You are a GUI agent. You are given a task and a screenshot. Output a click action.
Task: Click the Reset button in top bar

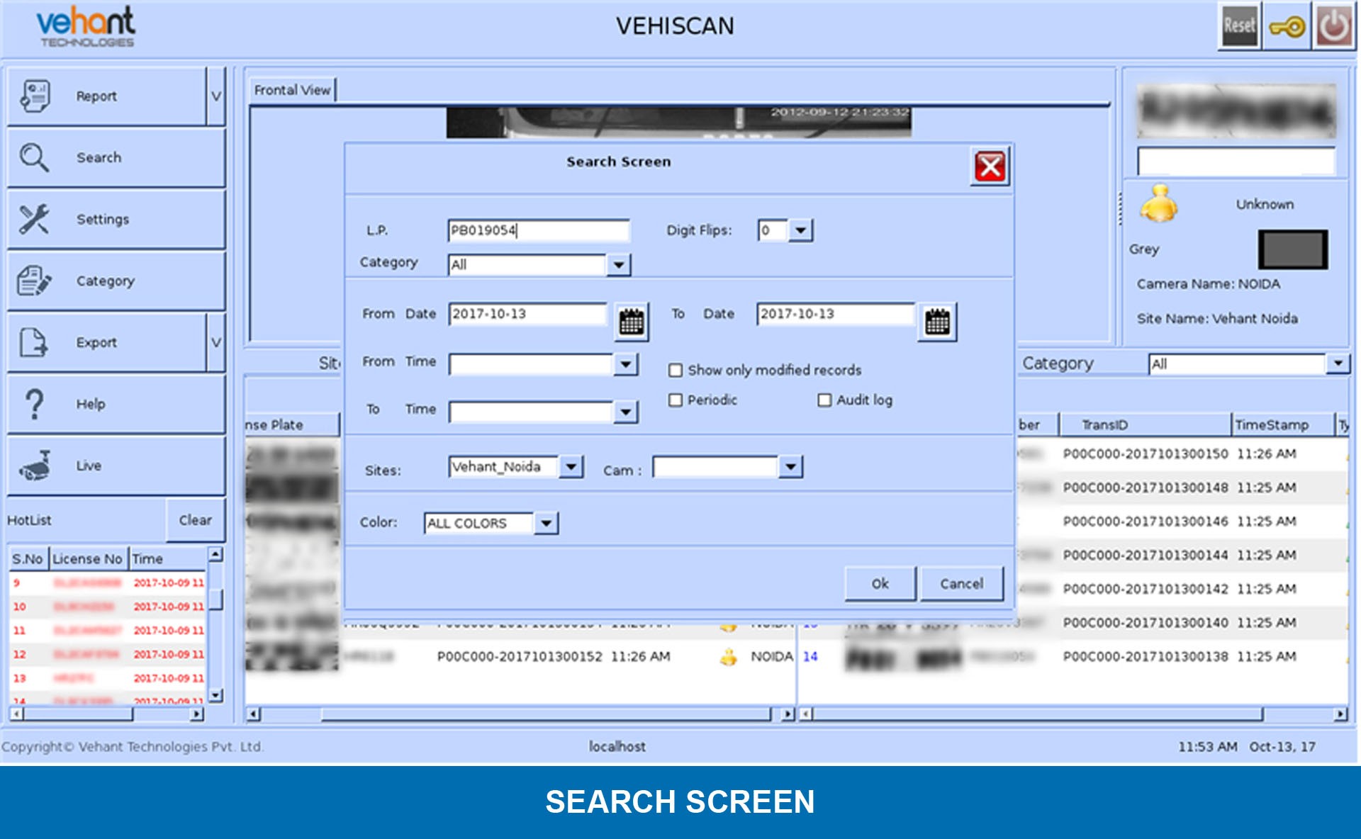pos(1239,26)
